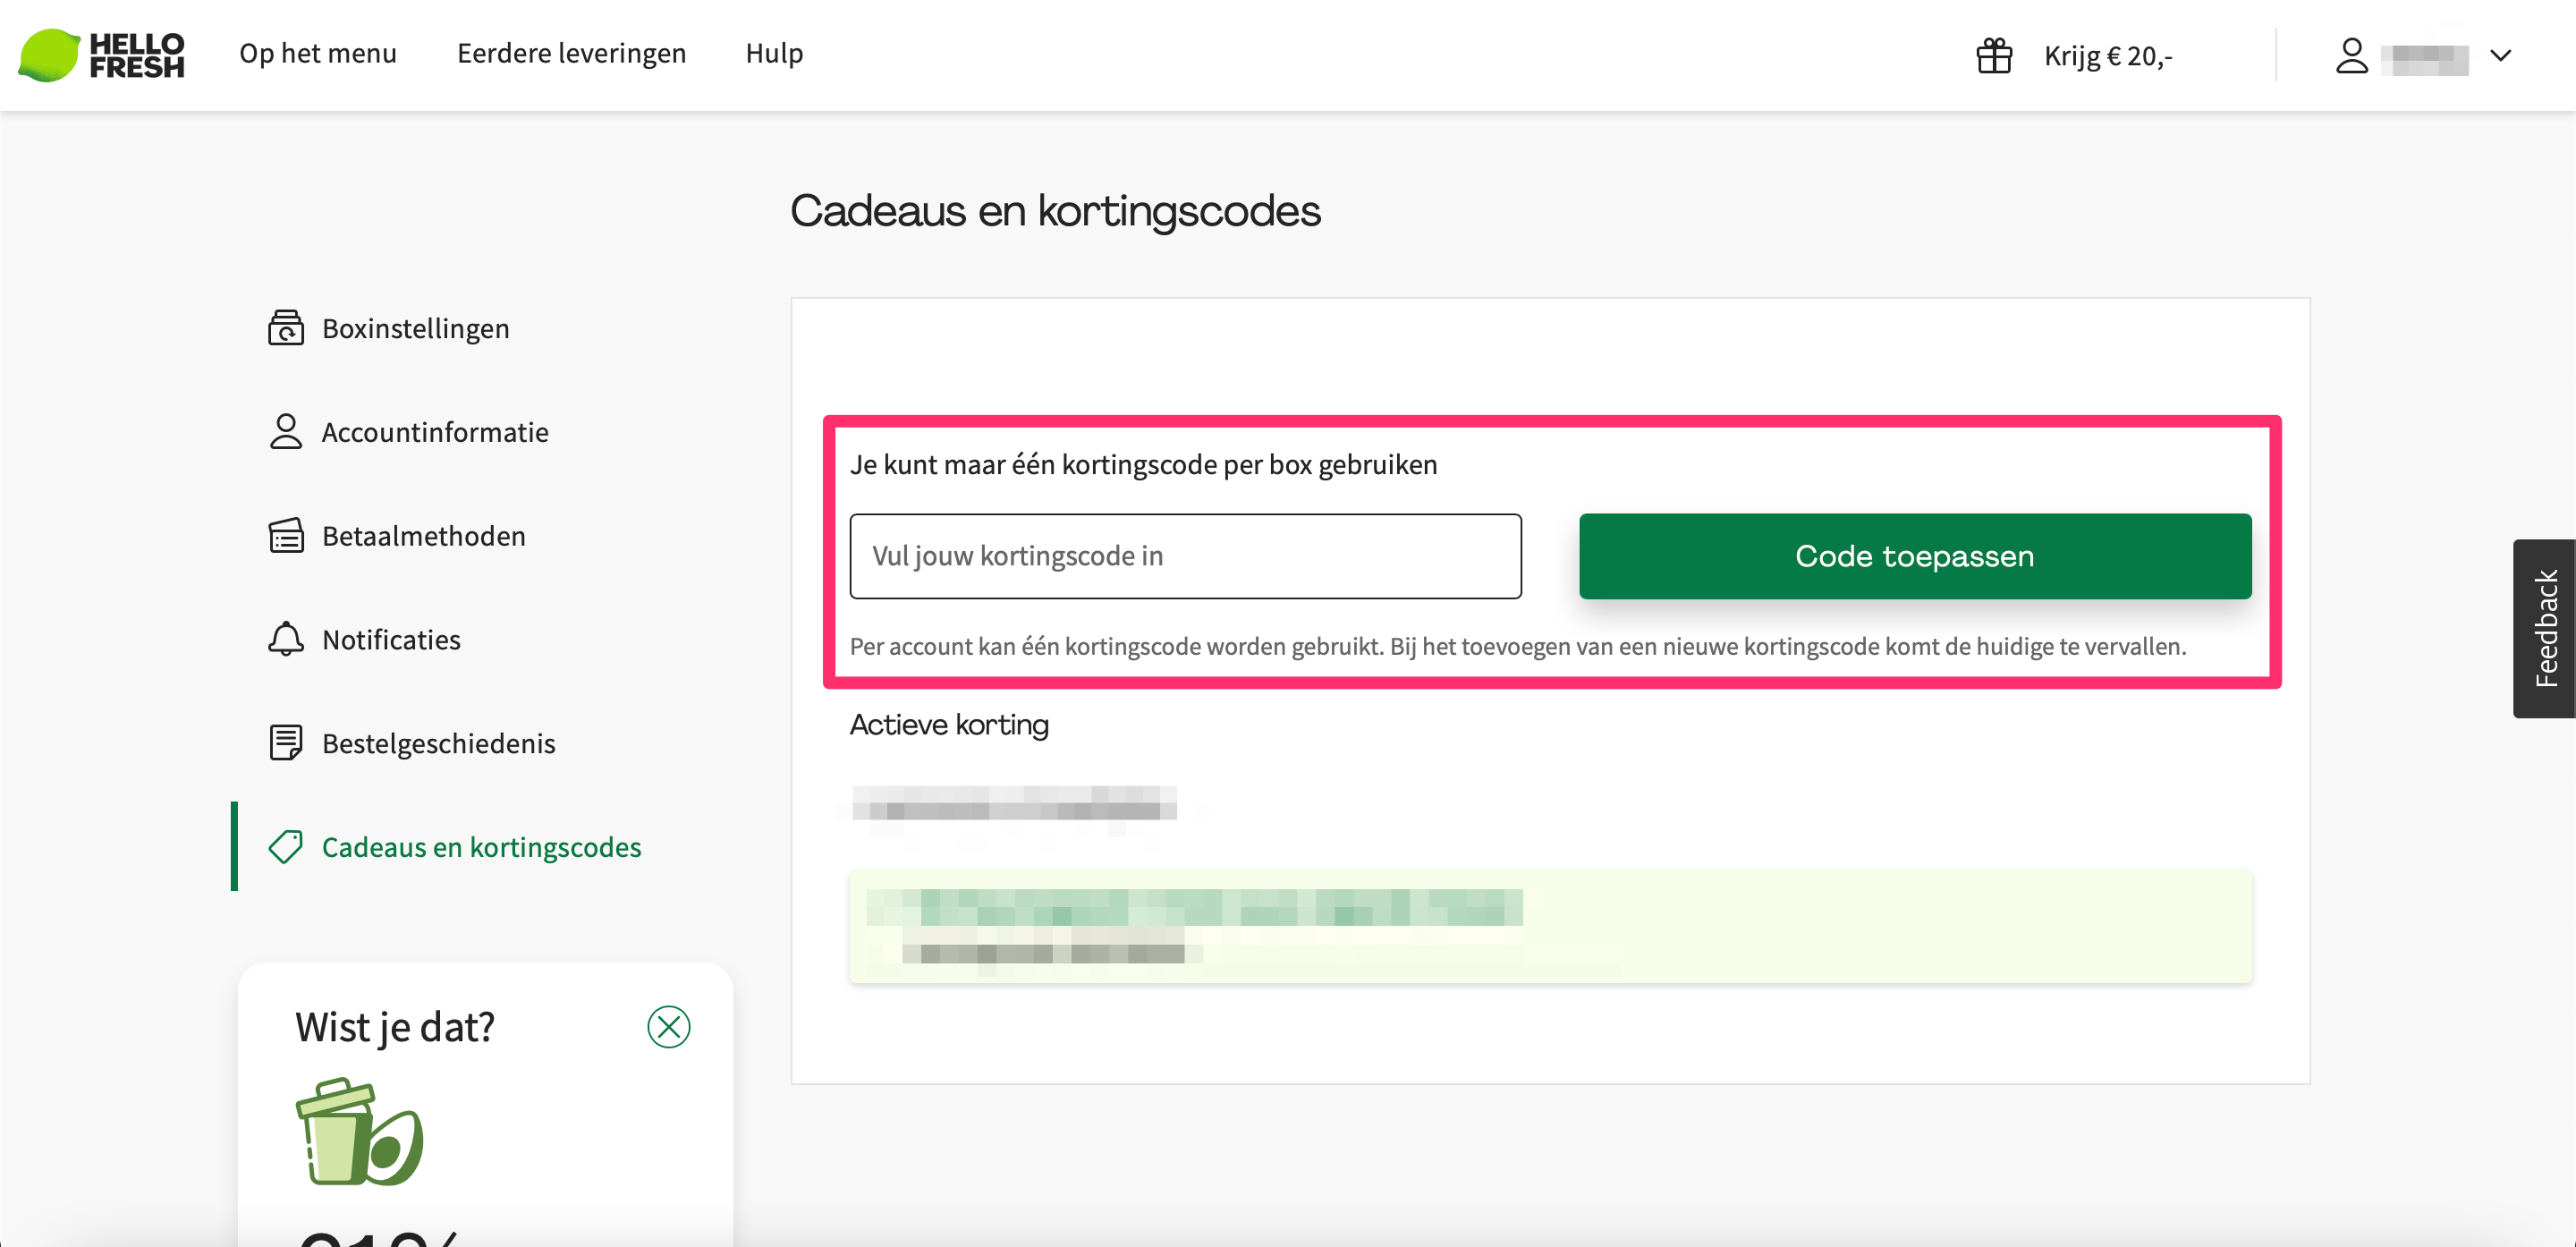2576x1247 pixels.
Task: Expand the account dropdown chevron
Action: click(2500, 55)
